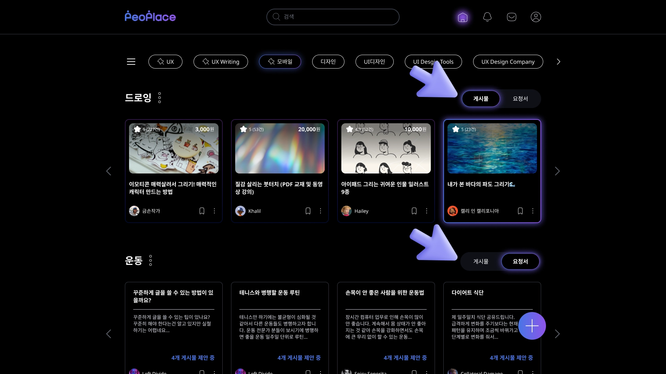The width and height of the screenshot is (666, 374).
Task: Switch 드로잉 section to 요청서
Action: point(520,99)
